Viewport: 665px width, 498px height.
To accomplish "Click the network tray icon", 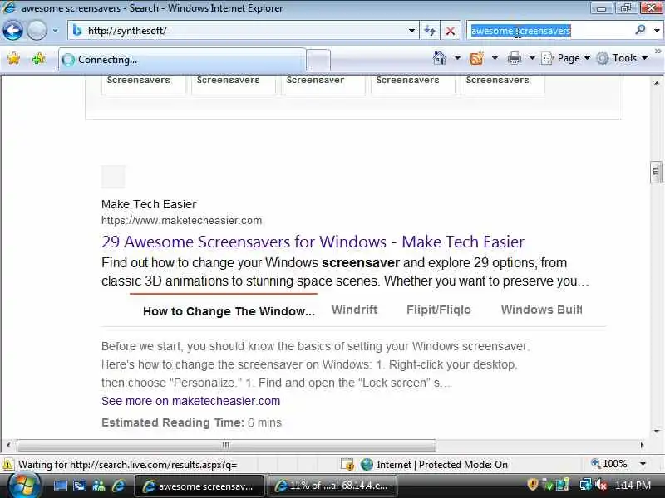I will [x=586, y=485].
